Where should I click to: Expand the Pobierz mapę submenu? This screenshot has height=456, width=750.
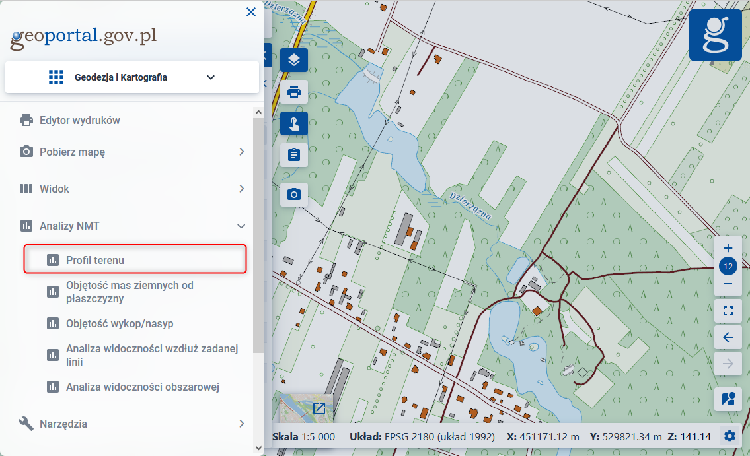tap(241, 152)
